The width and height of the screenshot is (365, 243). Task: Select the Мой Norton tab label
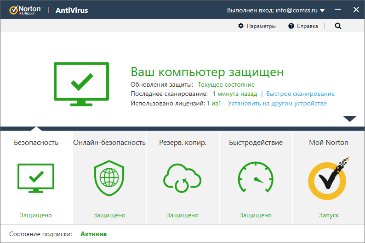328,143
